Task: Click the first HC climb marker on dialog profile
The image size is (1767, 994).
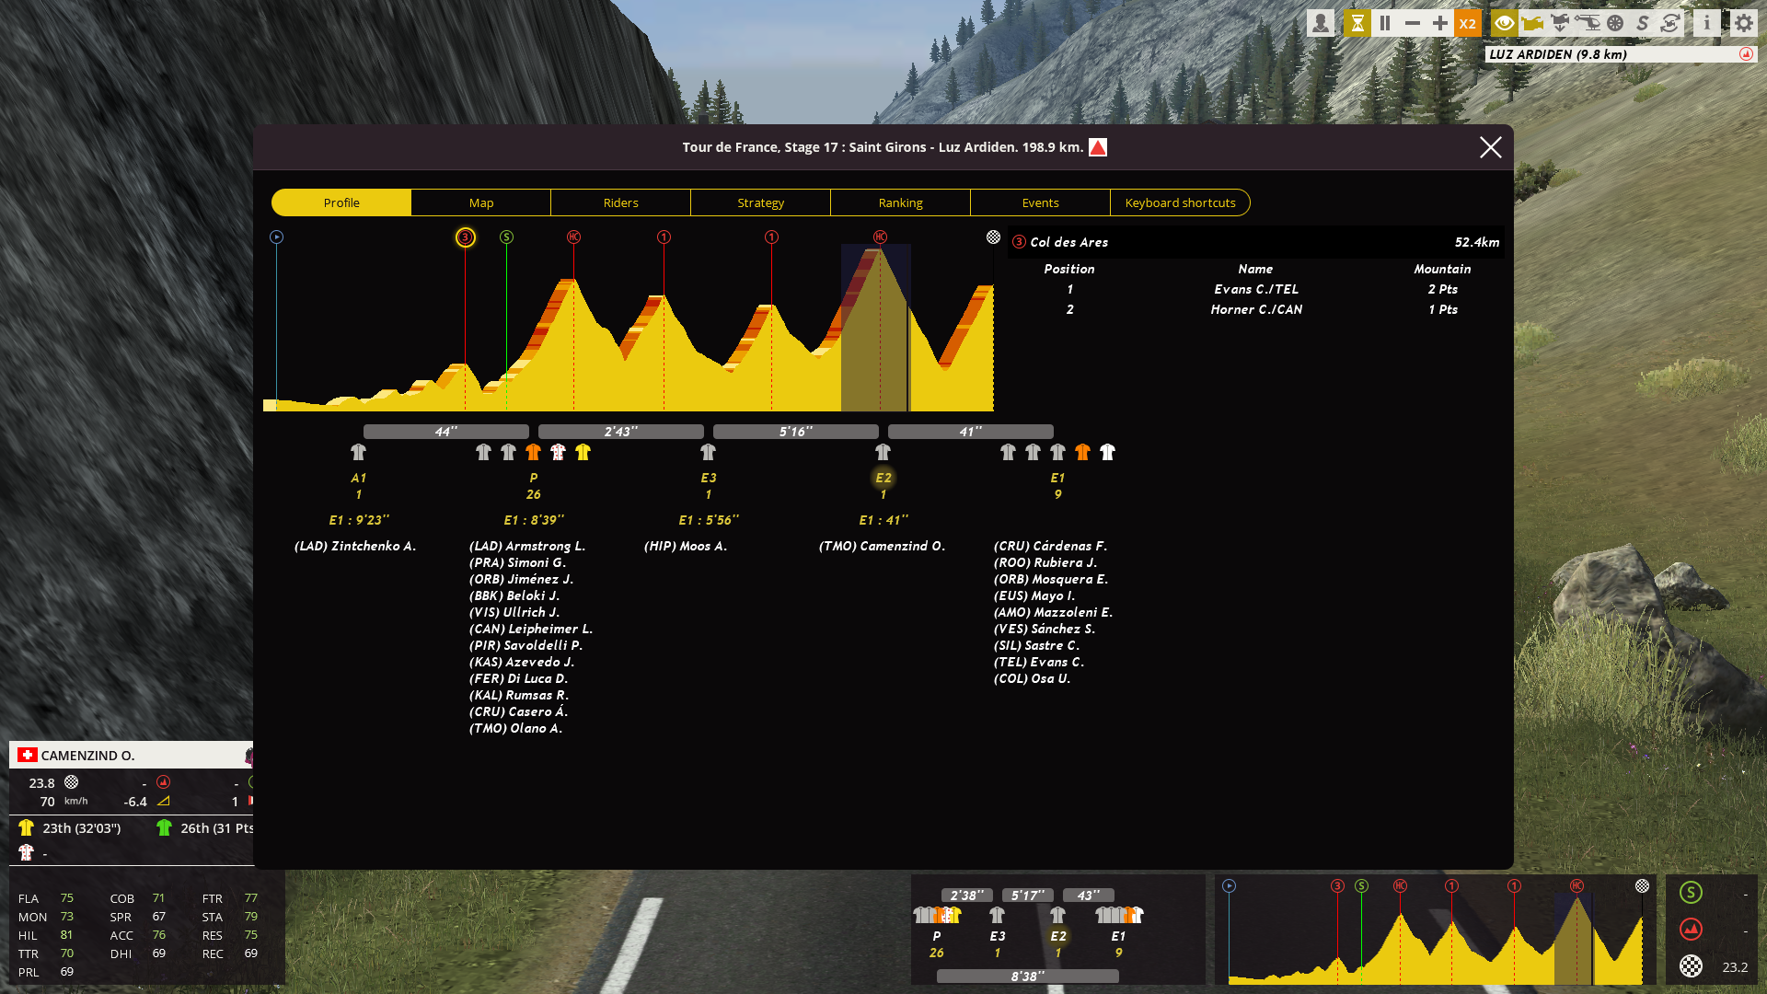Action: (573, 237)
